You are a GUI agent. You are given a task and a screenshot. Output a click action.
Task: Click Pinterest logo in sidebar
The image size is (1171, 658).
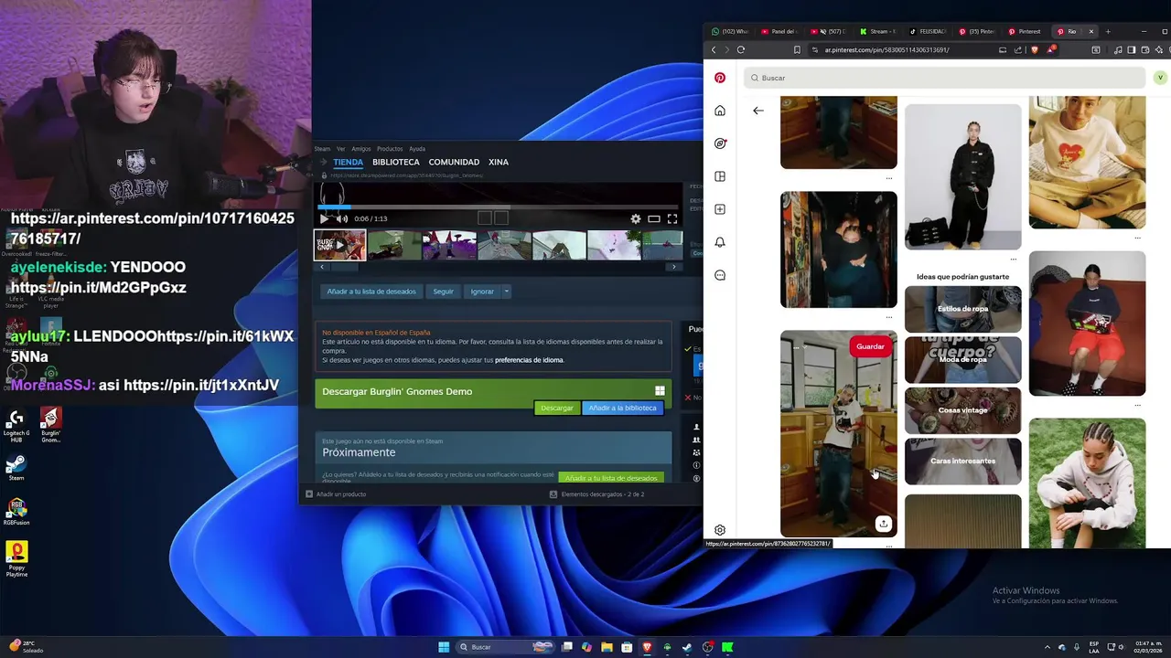(720, 78)
